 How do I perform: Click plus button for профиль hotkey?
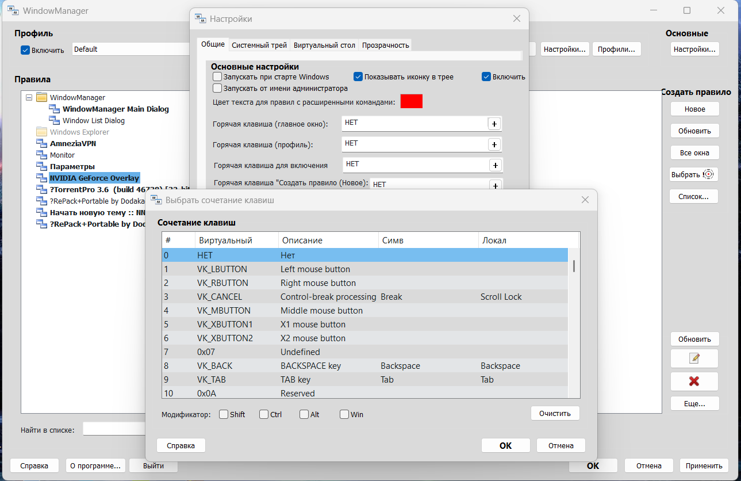[494, 144]
